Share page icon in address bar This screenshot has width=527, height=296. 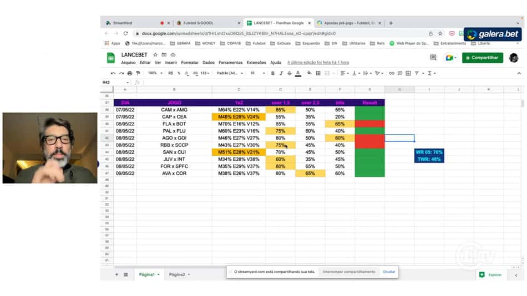click(430, 34)
